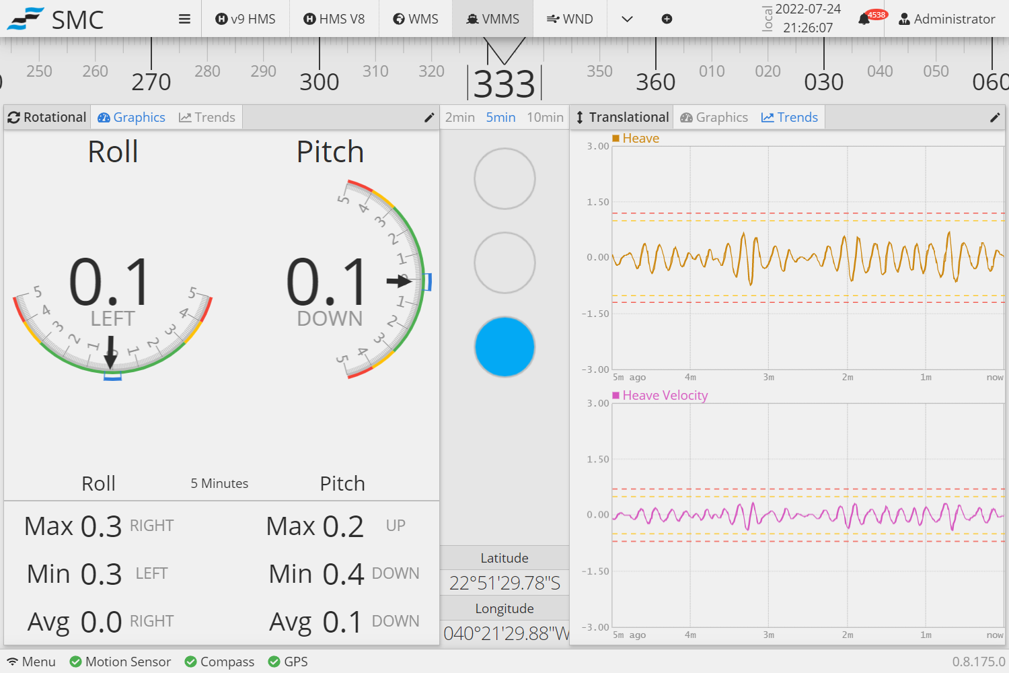This screenshot has width=1009, height=673.
Task: Check the GPS status indicator
Action: (x=288, y=662)
